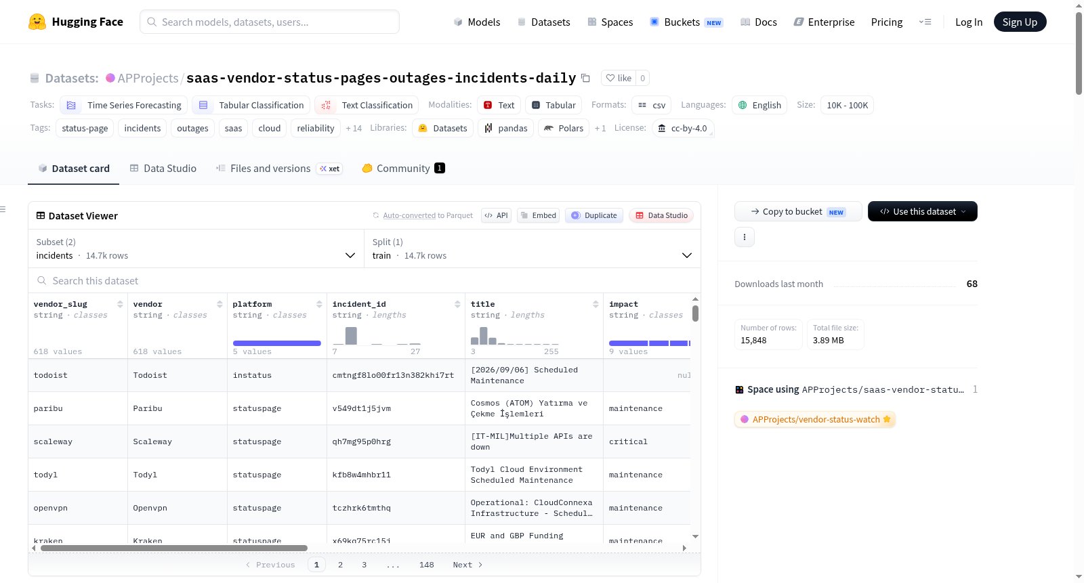Click the status-page tag
The height and width of the screenshot is (583, 1084).
(85, 128)
